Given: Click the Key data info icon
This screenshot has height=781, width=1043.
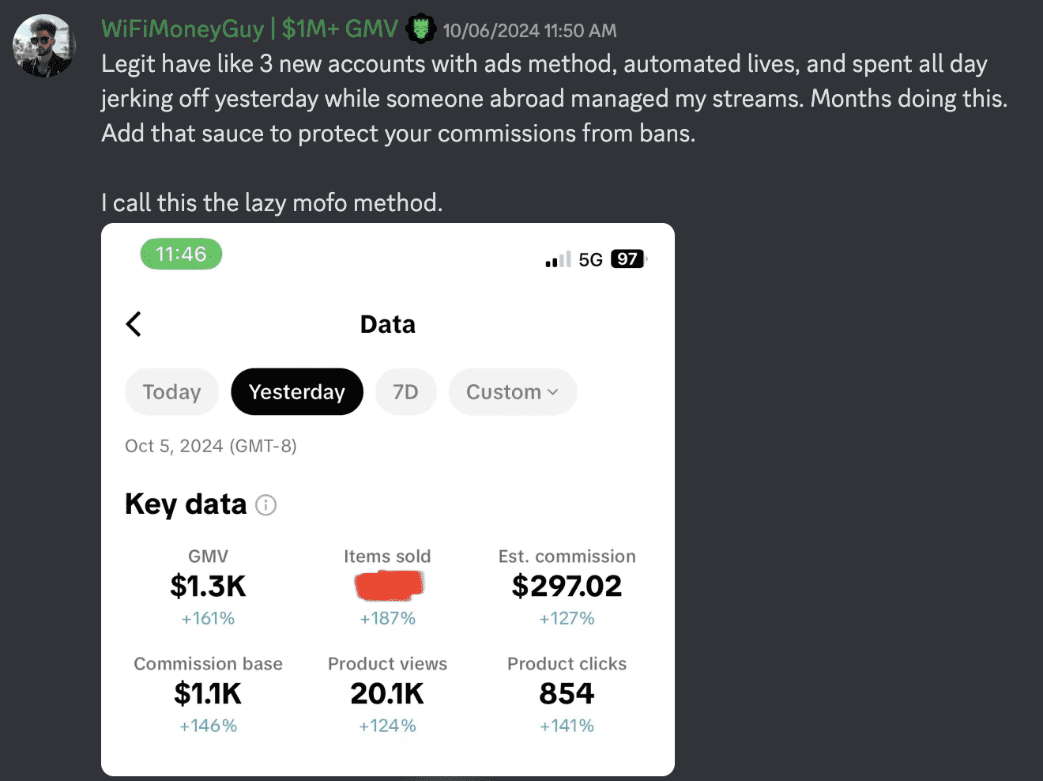Looking at the screenshot, I should pyautogui.click(x=266, y=505).
